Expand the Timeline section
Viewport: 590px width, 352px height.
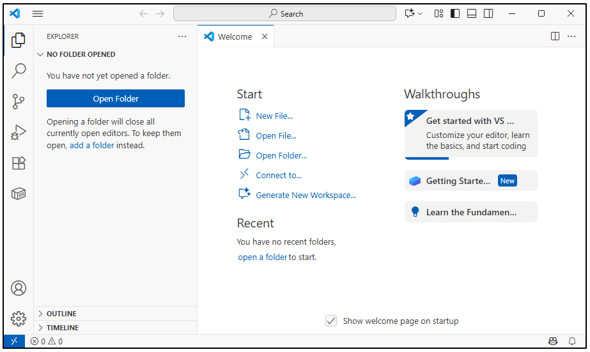63,328
